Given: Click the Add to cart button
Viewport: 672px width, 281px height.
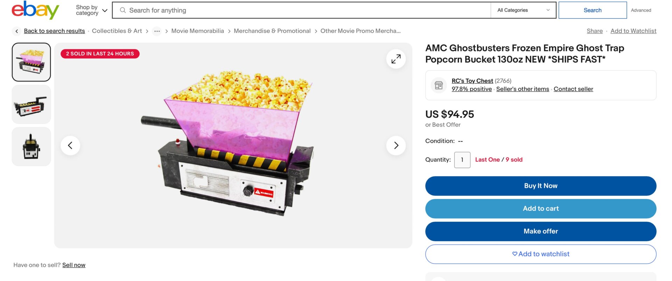Looking at the screenshot, I should coord(540,208).
